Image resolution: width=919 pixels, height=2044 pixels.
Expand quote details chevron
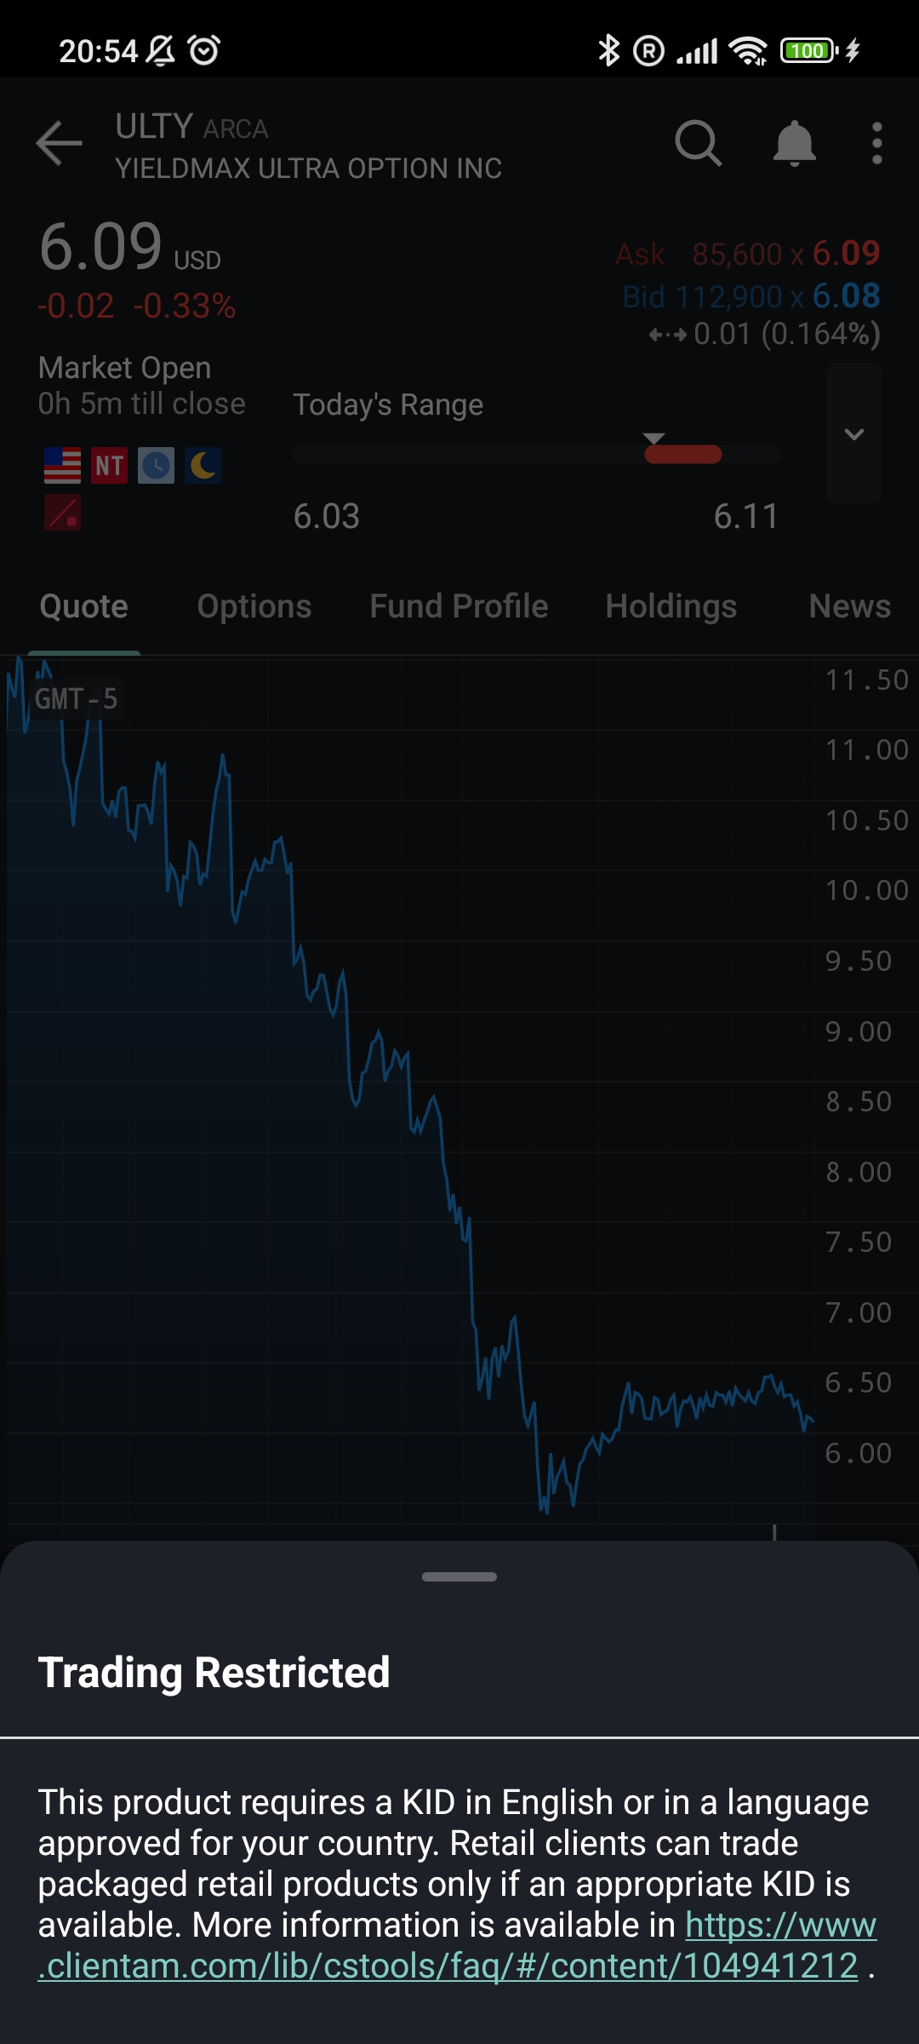854,433
